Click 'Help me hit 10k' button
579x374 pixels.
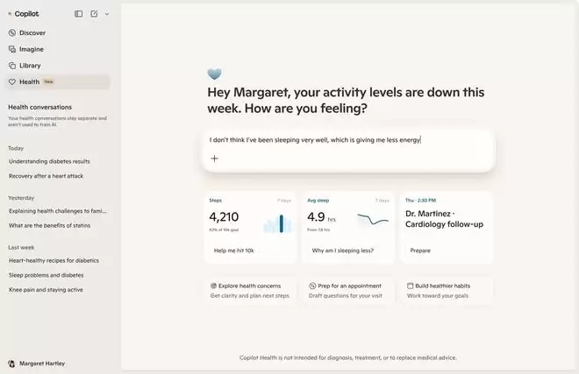[234, 251]
